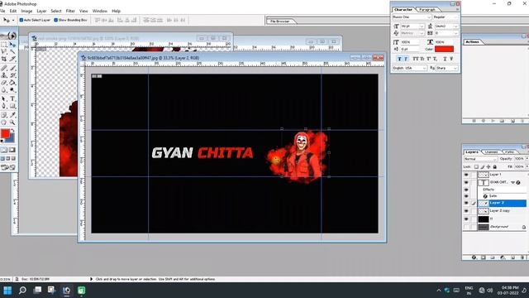Image resolution: width=529 pixels, height=298 pixels.
Task: Toggle the Show Bounding Box checkbox
Action: click(x=56, y=20)
